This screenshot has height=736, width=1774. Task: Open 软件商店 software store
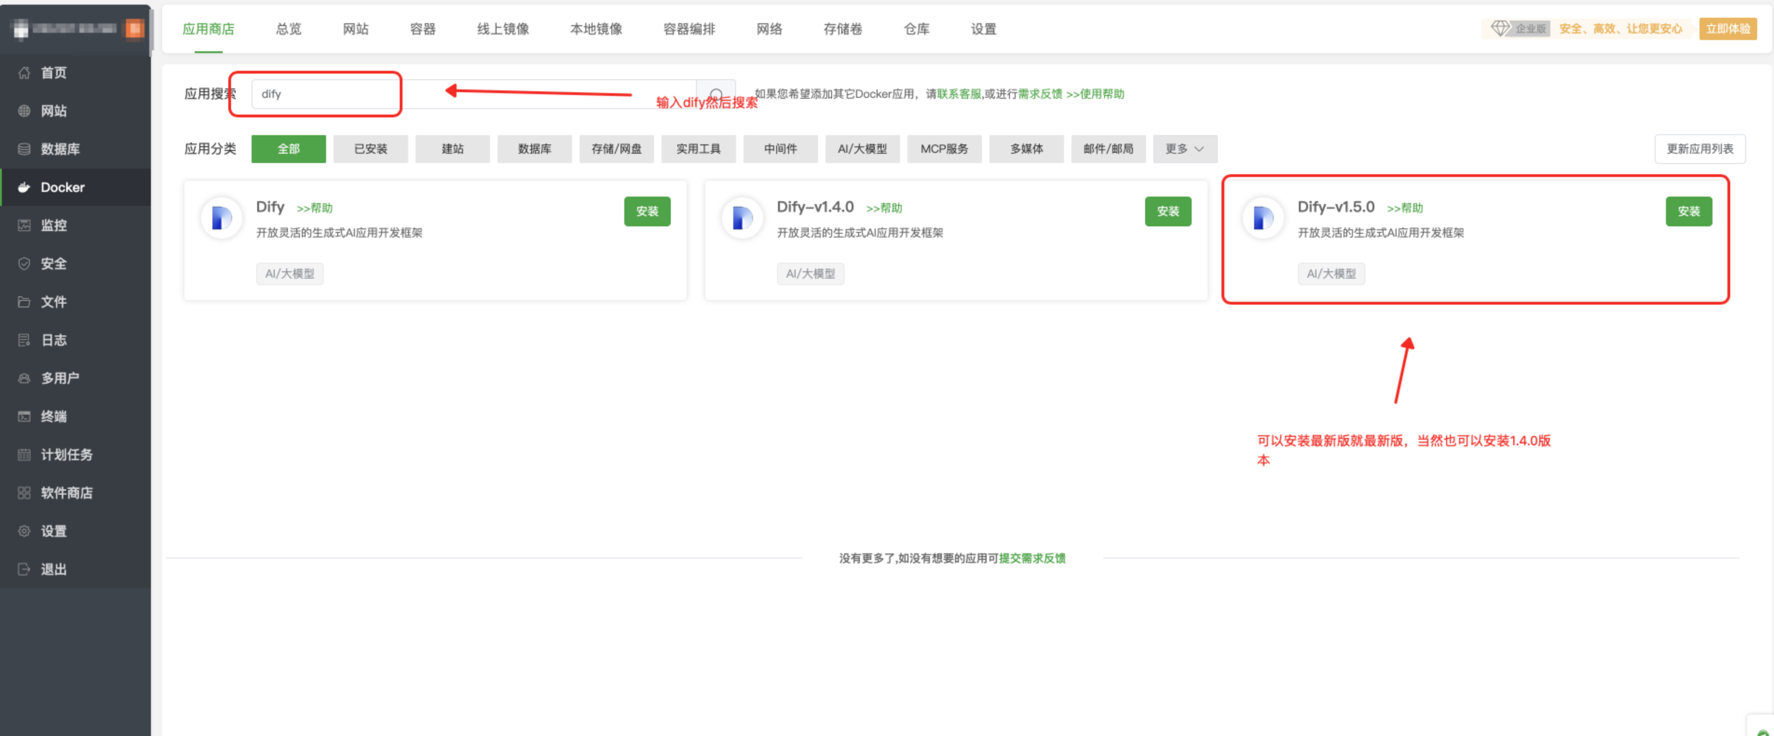click(66, 493)
